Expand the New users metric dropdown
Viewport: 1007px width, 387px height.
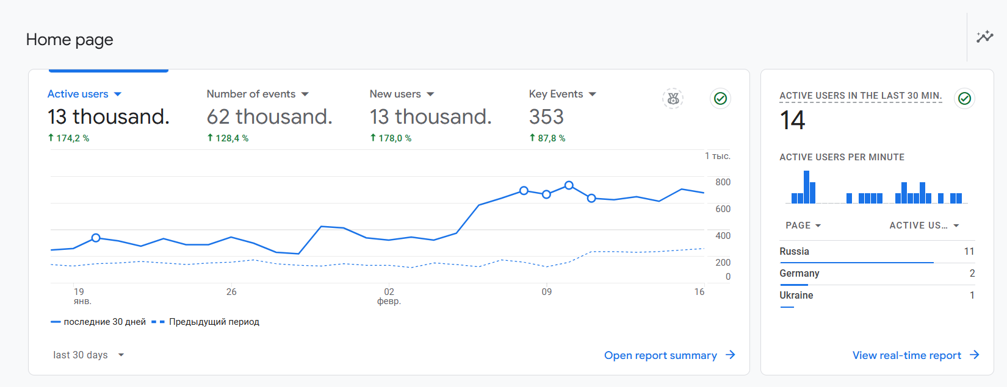[x=430, y=94]
